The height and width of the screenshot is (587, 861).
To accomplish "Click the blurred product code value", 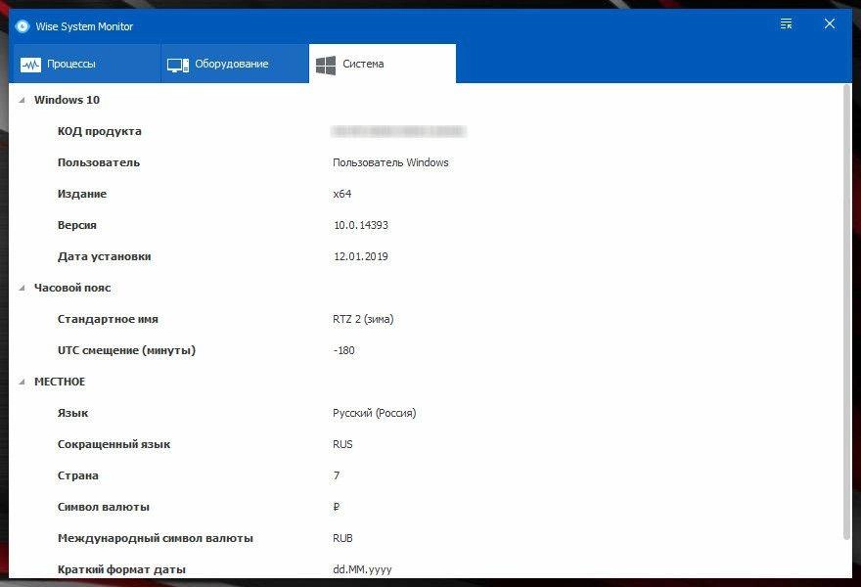I will [398, 131].
